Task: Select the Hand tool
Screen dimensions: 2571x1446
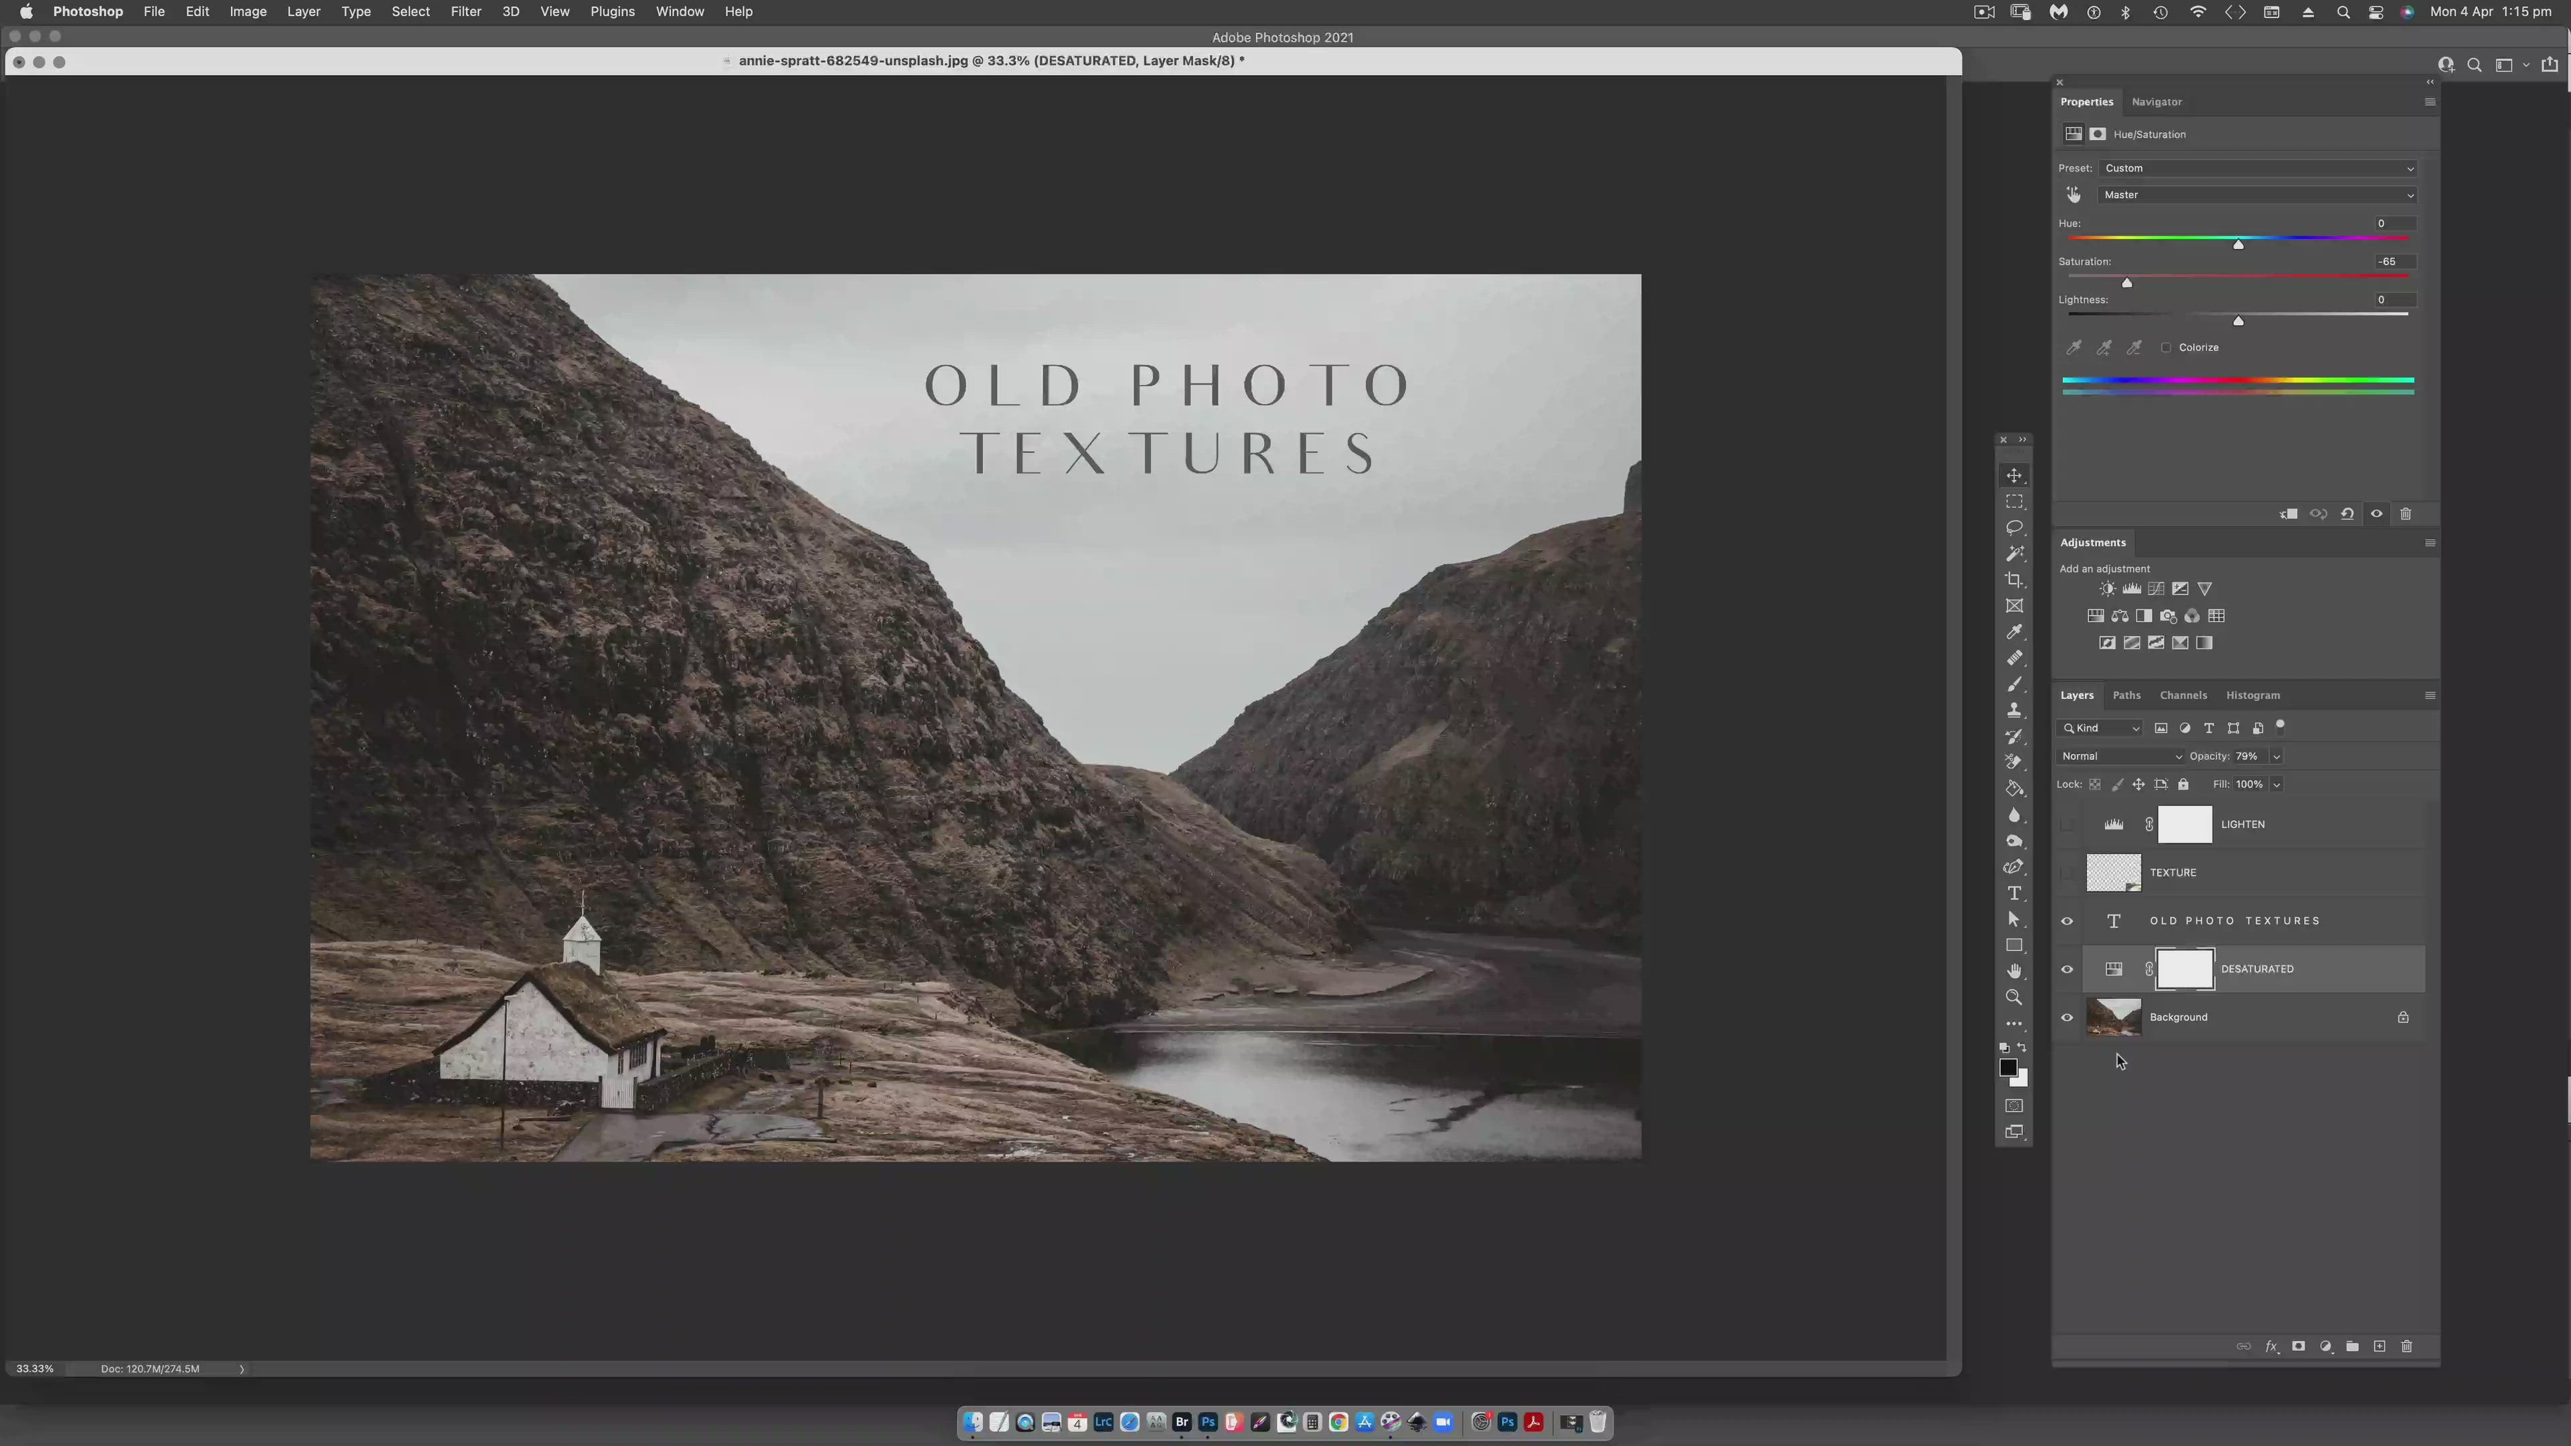Action: 2014,971
